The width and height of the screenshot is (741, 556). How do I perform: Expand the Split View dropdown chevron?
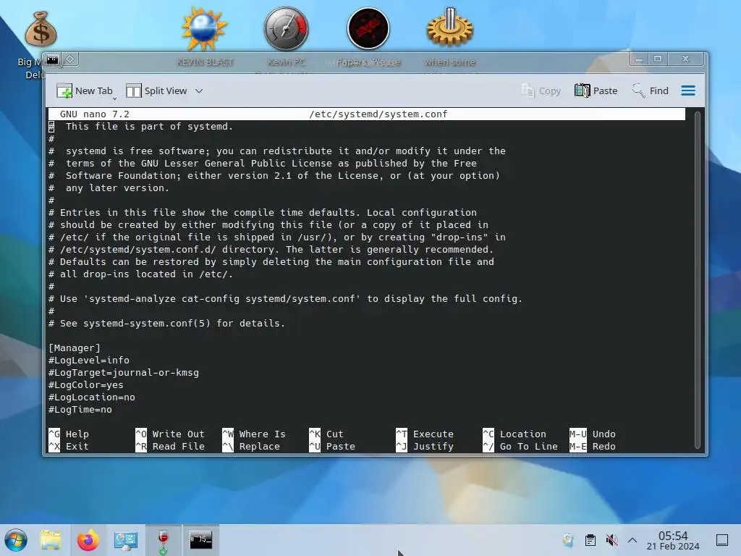pyautogui.click(x=199, y=90)
